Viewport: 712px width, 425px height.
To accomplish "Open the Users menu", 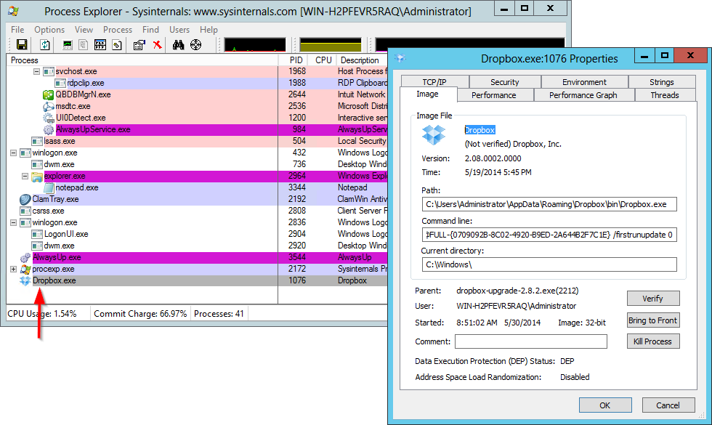I will (x=179, y=30).
